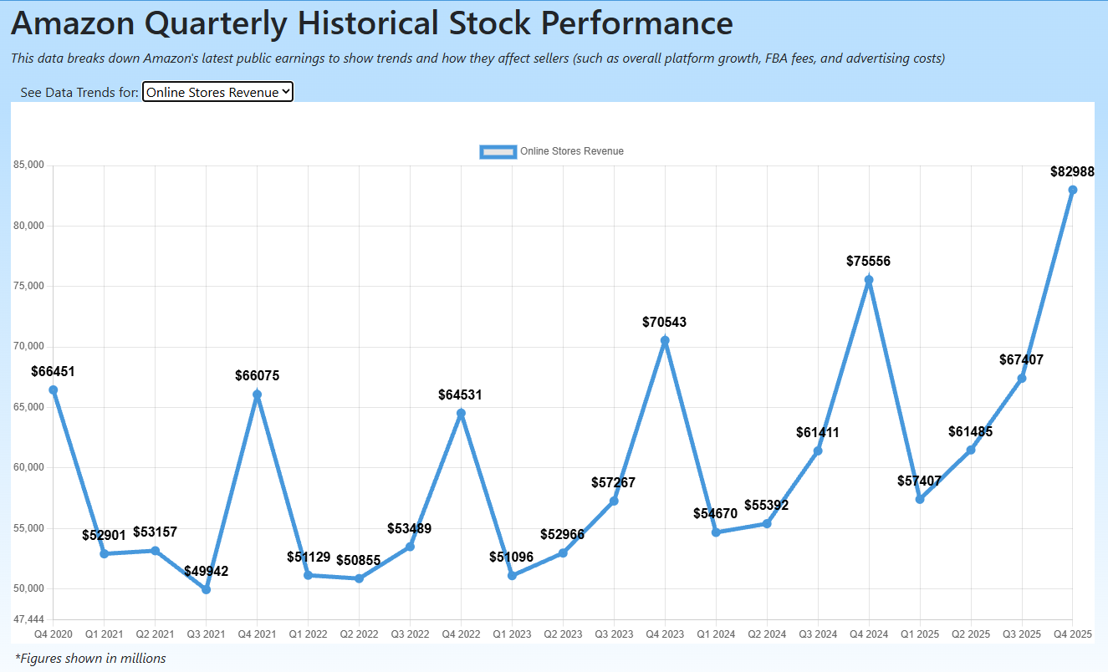The image size is (1108, 672).
Task: Click the Q4 2024 peak data point
Action: [x=869, y=280]
